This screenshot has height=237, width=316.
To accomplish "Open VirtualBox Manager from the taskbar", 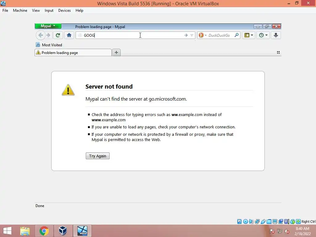I will click(x=63, y=231).
